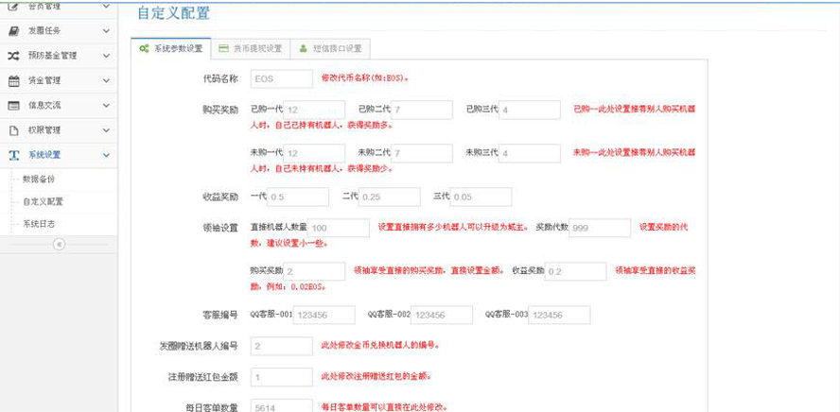840x412 pixels.
Task: Click the 收益奖励 二代 input field
Action: click(x=390, y=197)
